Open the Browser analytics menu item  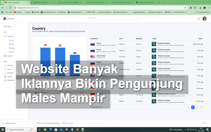(11, 44)
